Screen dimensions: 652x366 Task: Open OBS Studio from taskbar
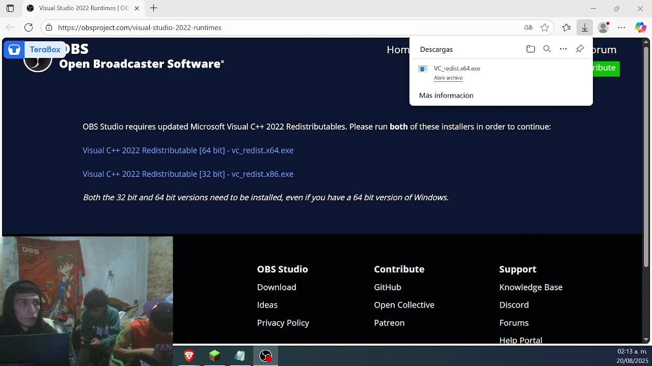tap(265, 356)
